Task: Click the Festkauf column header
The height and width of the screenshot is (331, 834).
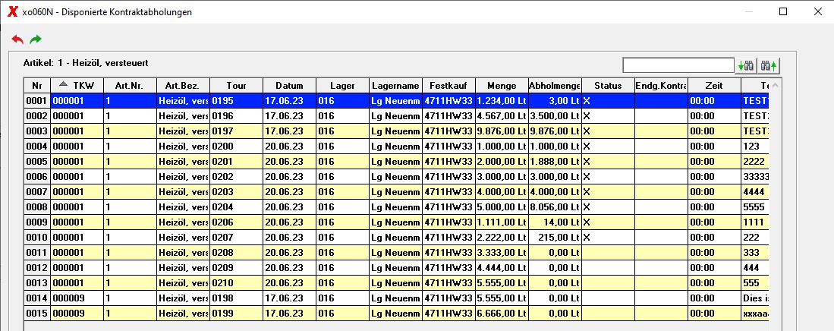Action: [x=449, y=86]
